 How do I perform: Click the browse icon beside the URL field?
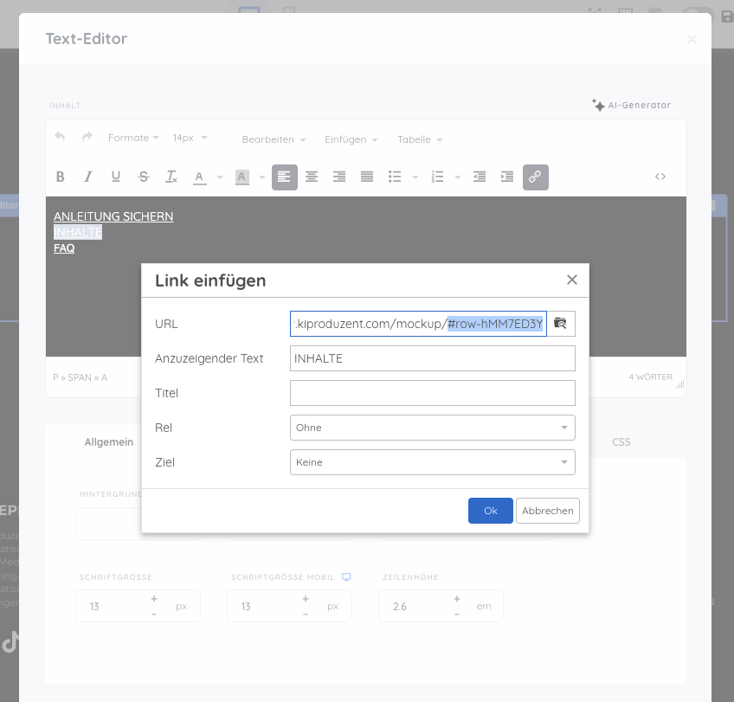(x=561, y=324)
